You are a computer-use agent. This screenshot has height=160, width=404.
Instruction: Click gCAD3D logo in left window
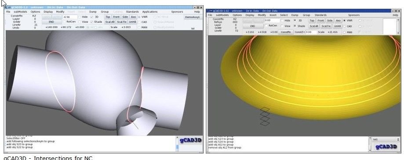click(x=190, y=140)
